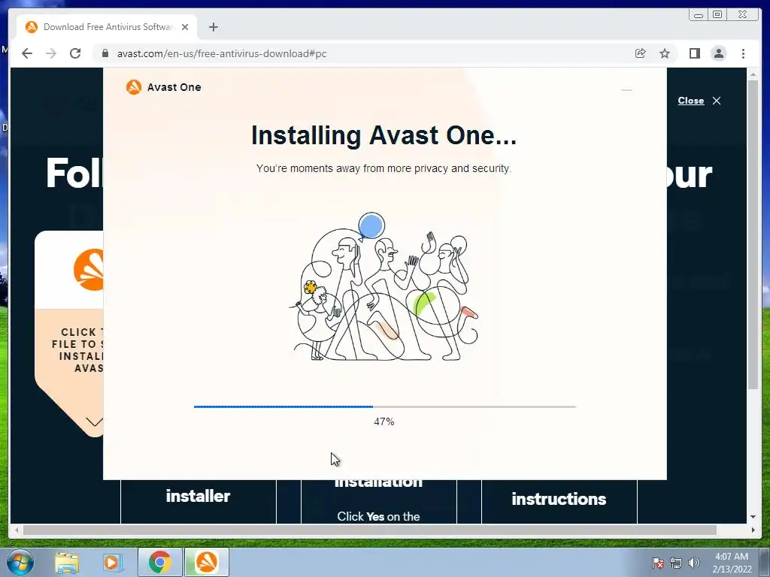Image resolution: width=770 pixels, height=577 pixels.
Task: Click the browser back arrow
Action: (27, 53)
